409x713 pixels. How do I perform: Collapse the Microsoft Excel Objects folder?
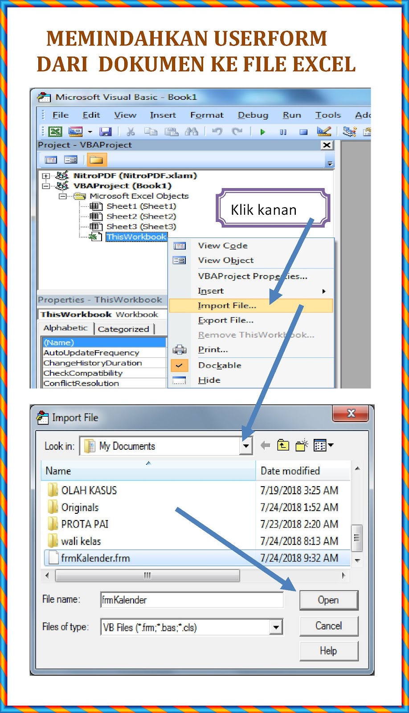click(x=62, y=197)
